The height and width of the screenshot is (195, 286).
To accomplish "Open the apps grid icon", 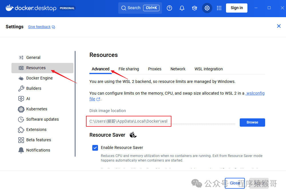I will coord(219,8).
